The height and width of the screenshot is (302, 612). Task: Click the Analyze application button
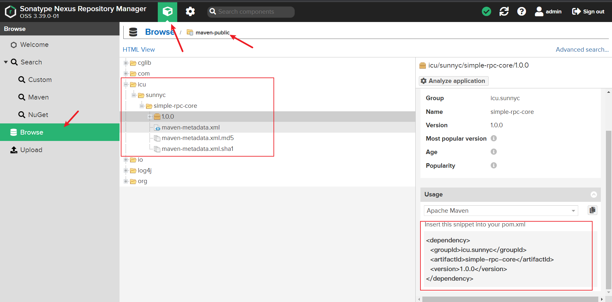(453, 81)
